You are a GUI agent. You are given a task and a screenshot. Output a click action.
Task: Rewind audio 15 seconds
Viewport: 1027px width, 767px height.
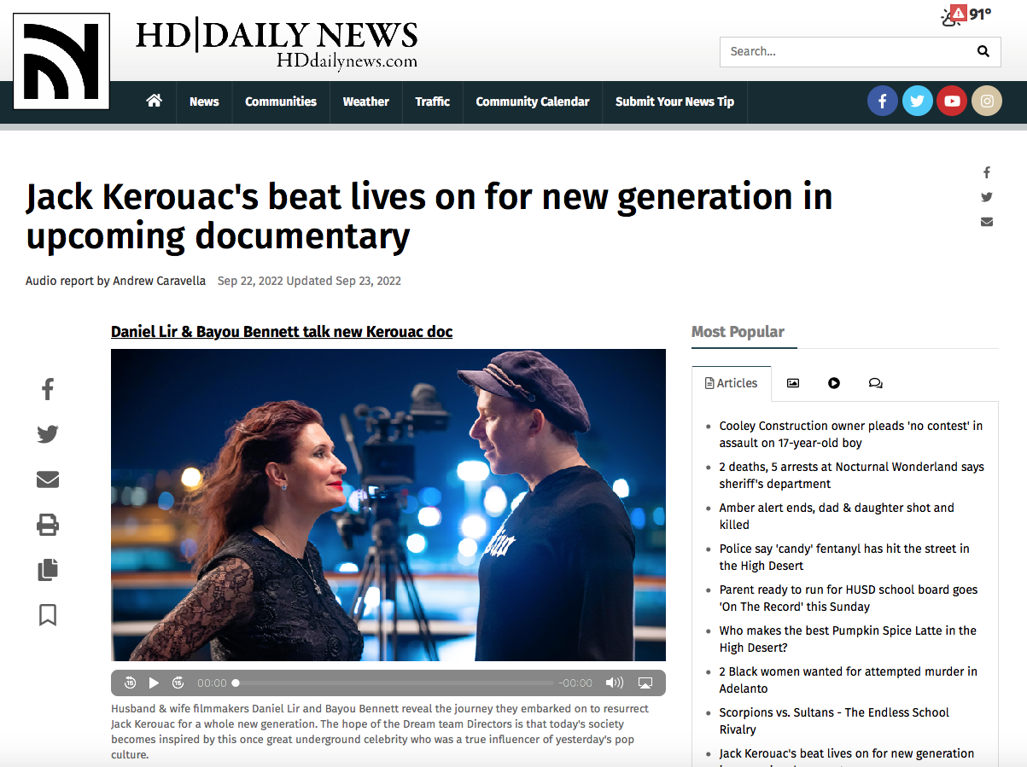click(130, 683)
